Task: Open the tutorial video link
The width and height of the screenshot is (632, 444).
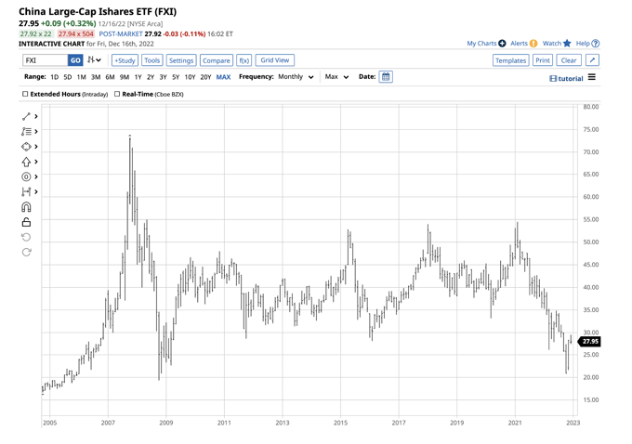Action: click(567, 79)
